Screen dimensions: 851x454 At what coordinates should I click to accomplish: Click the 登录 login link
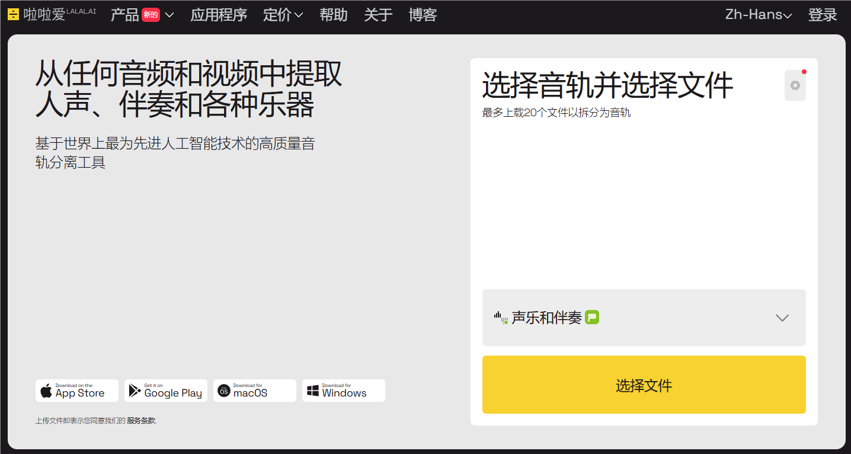tap(823, 15)
